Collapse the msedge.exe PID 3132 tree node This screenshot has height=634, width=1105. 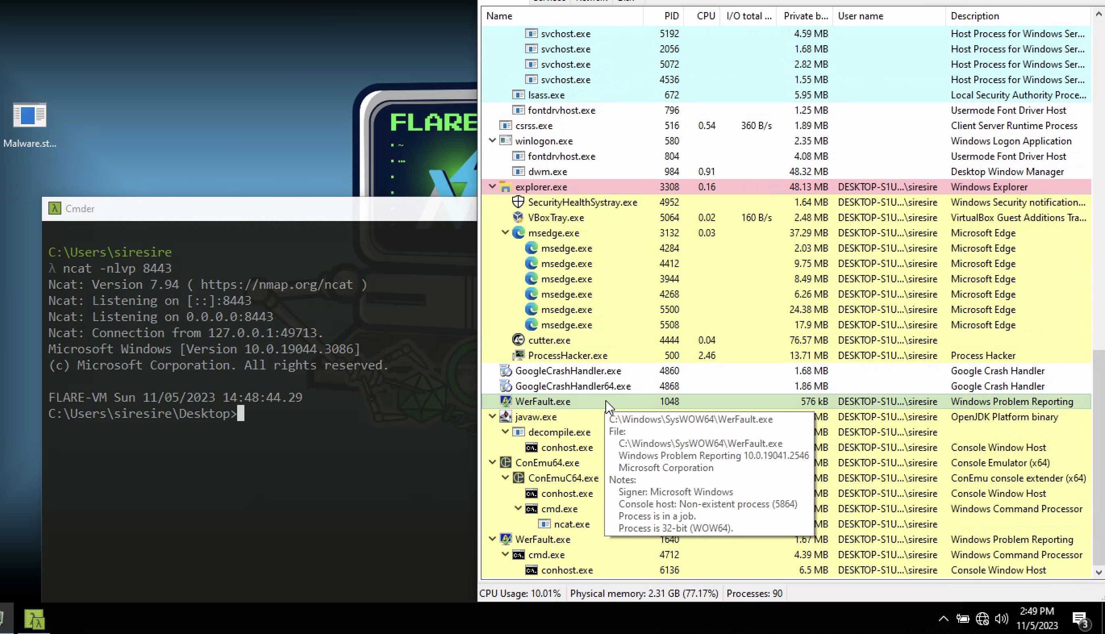(x=505, y=233)
